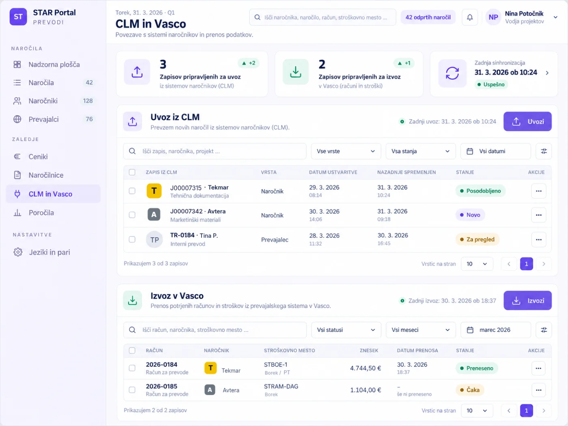Go to next page in Izvoz v Vasco table
The image size is (568, 426).
[544, 411]
